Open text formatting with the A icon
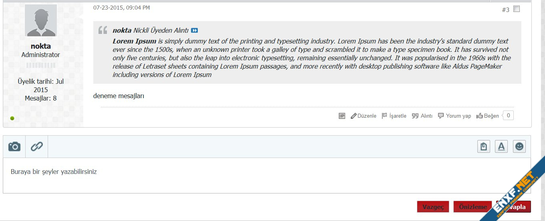 pos(501,146)
